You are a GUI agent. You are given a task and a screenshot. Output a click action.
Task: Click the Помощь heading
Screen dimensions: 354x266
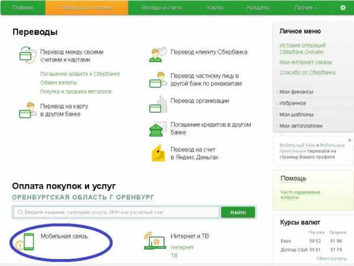pos(293,178)
